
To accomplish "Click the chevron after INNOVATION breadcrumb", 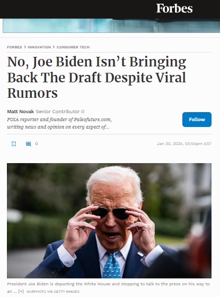I will coord(54,47).
